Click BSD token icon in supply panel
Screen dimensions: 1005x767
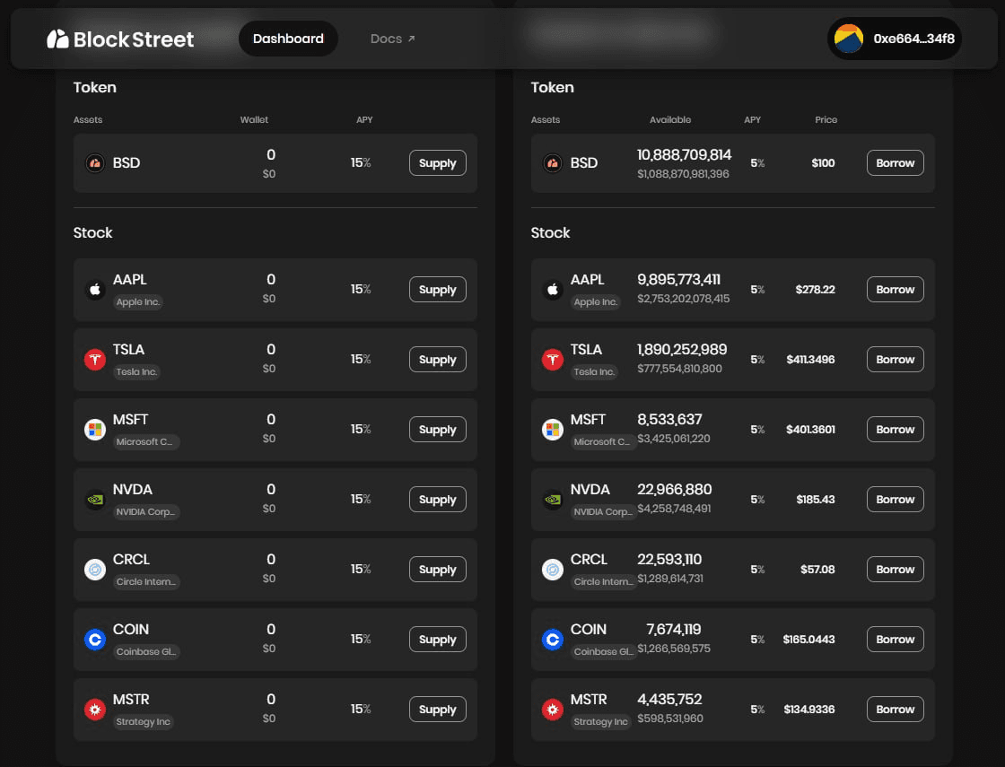(95, 163)
